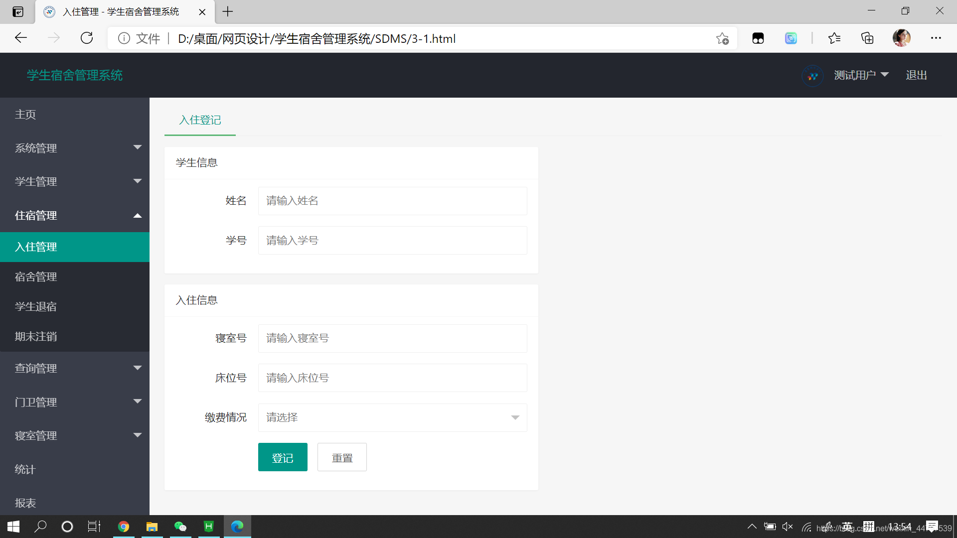
Task: Click the 姓名 input field
Action: coord(392,201)
